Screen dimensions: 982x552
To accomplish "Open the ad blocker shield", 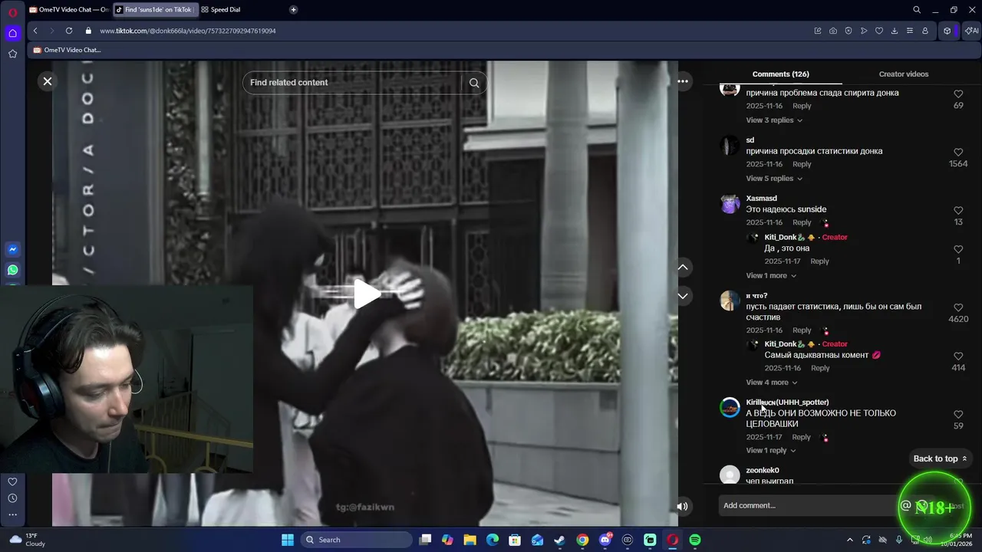I will tap(849, 31).
